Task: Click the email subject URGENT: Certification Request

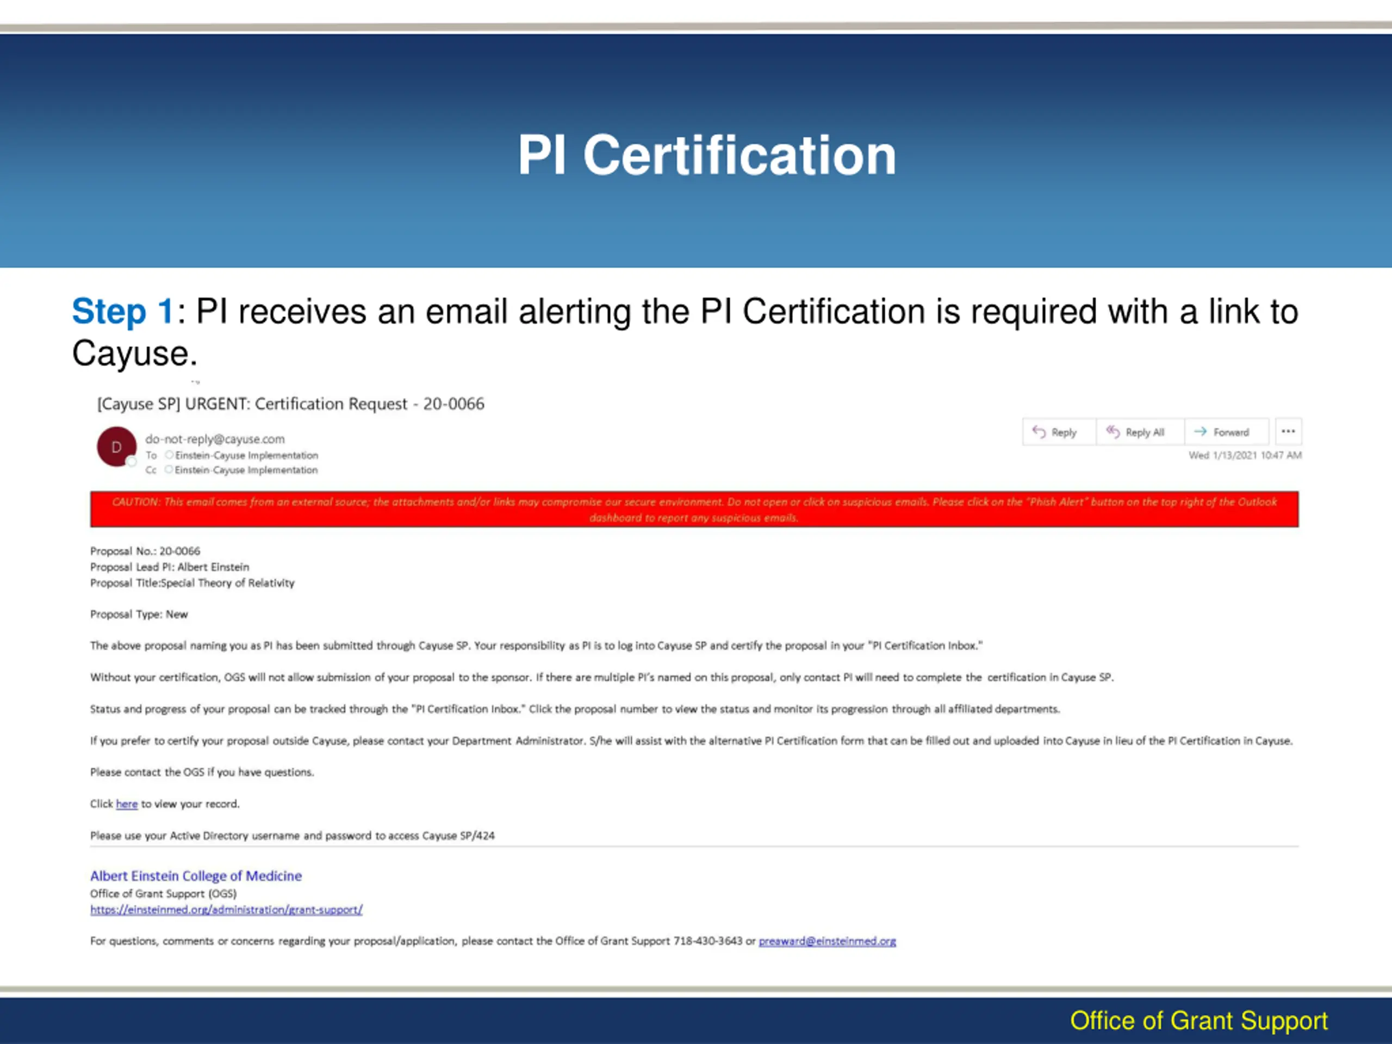Action: 291,403
